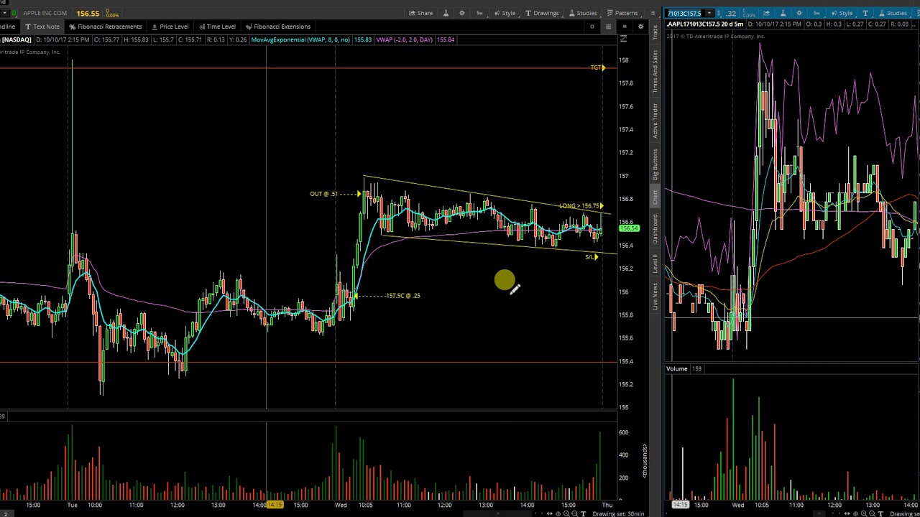Open the Live News sidebar tab
This screenshot has height=517, width=920.
(655, 297)
